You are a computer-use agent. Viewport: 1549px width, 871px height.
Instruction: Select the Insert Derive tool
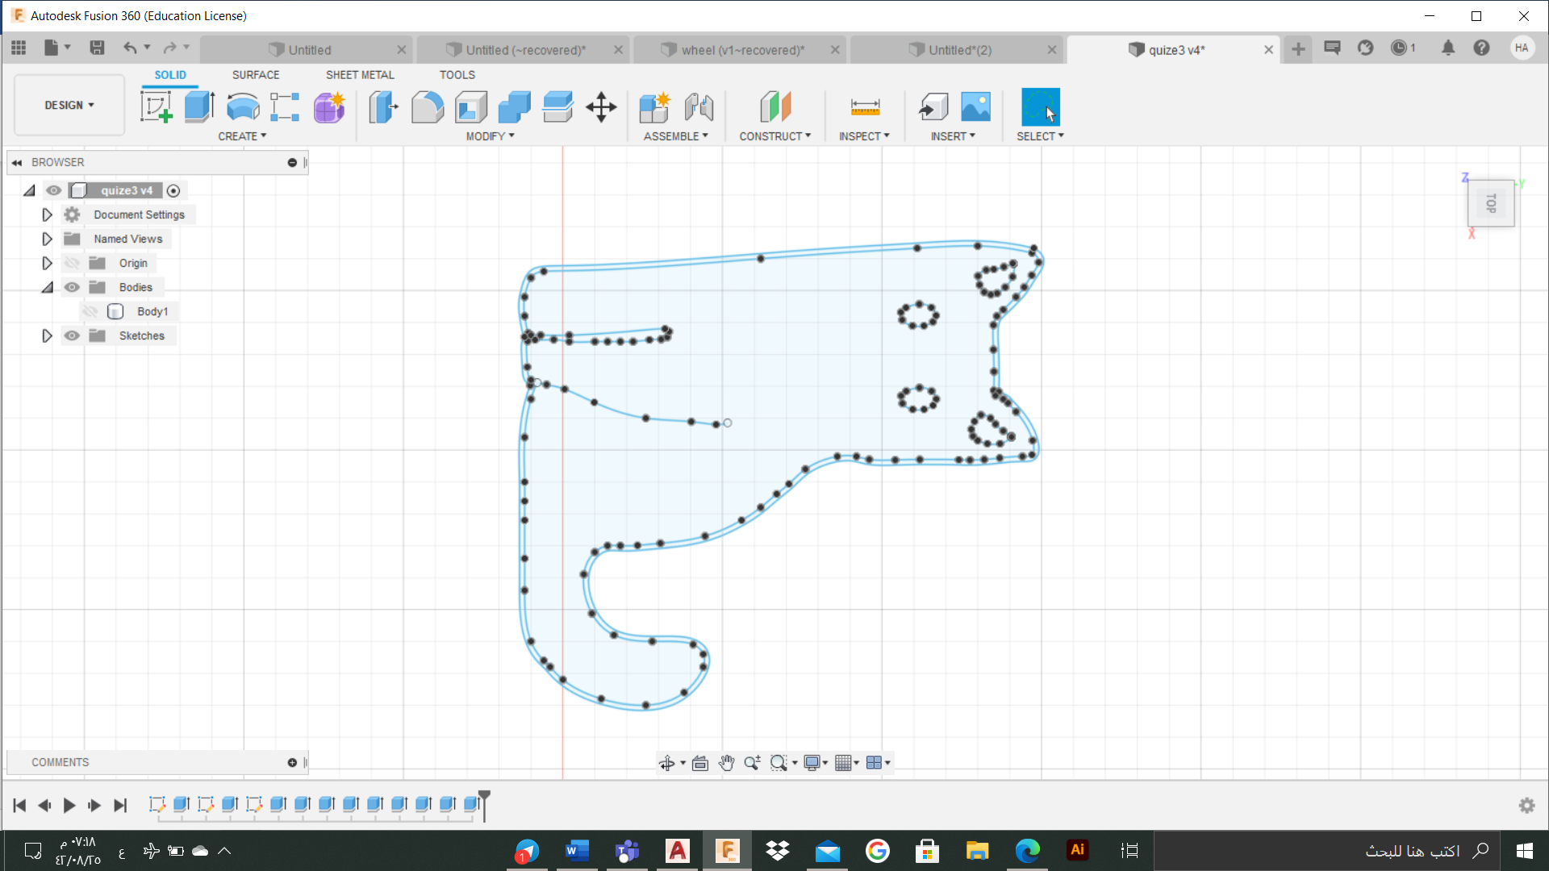[x=933, y=106]
